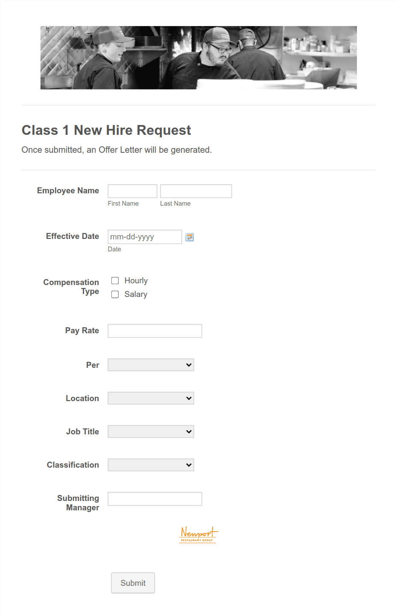Click the 'Salary' label text
This screenshot has width=397, height=614.
pos(136,294)
